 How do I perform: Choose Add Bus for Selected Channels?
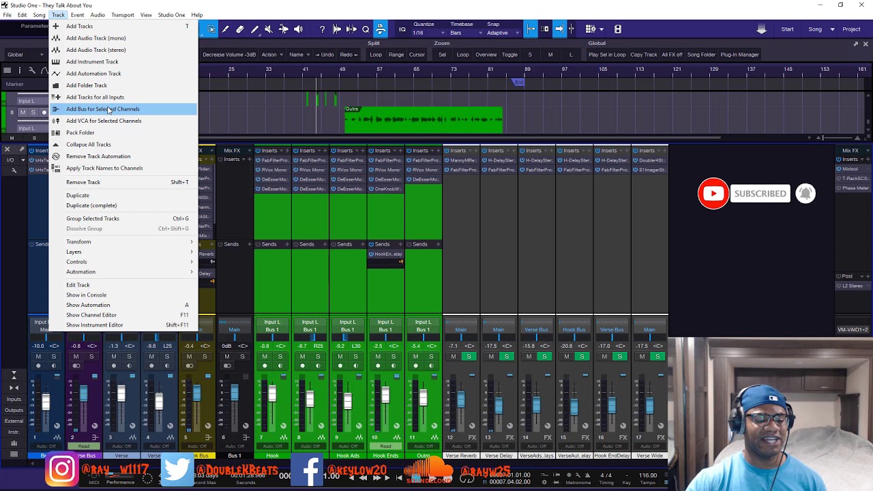(123, 109)
